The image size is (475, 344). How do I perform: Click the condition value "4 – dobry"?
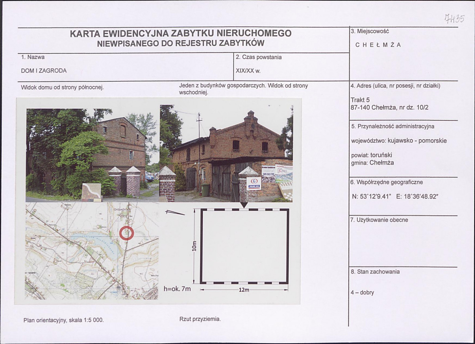tap(362, 293)
